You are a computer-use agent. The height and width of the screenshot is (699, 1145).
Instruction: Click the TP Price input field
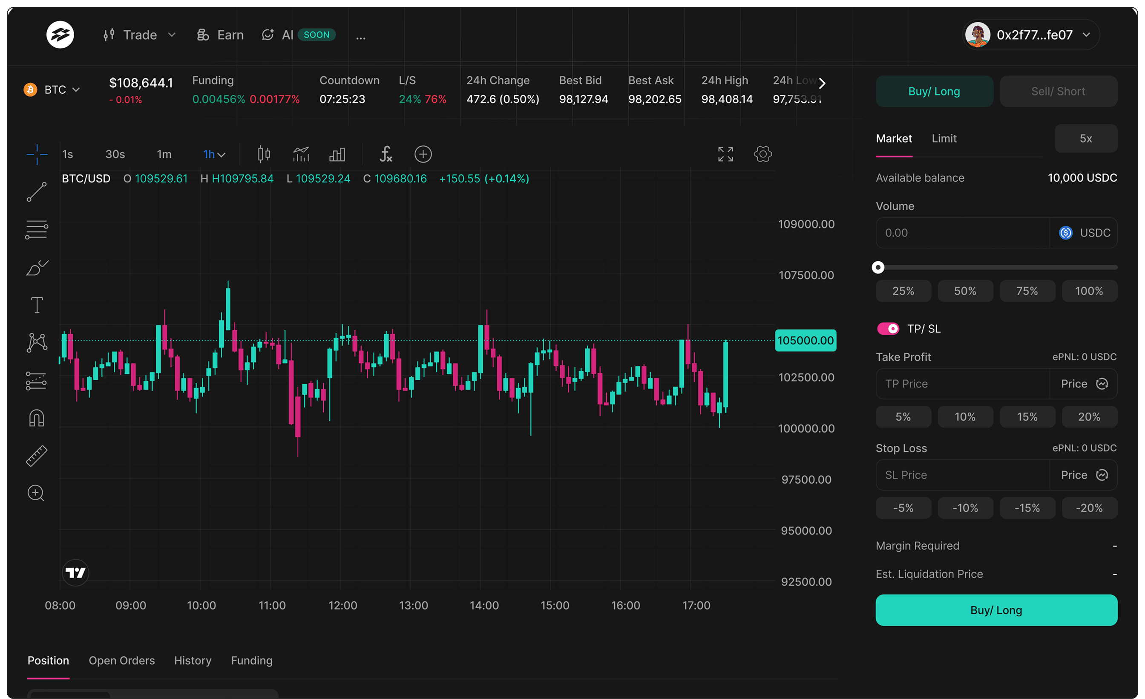pyautogui.click(x=962, y=384)
